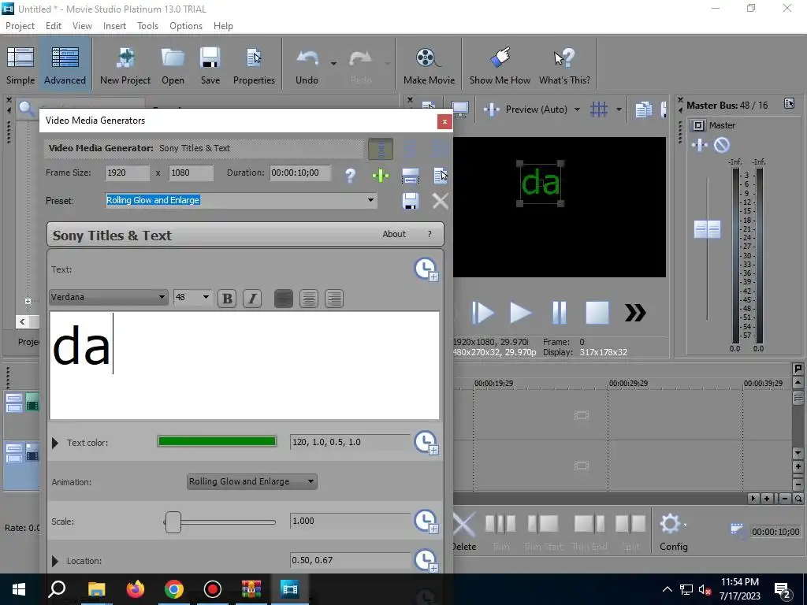Open the font size 48 dropdown
The image size is (807, 605).
[x=206, y=297]
